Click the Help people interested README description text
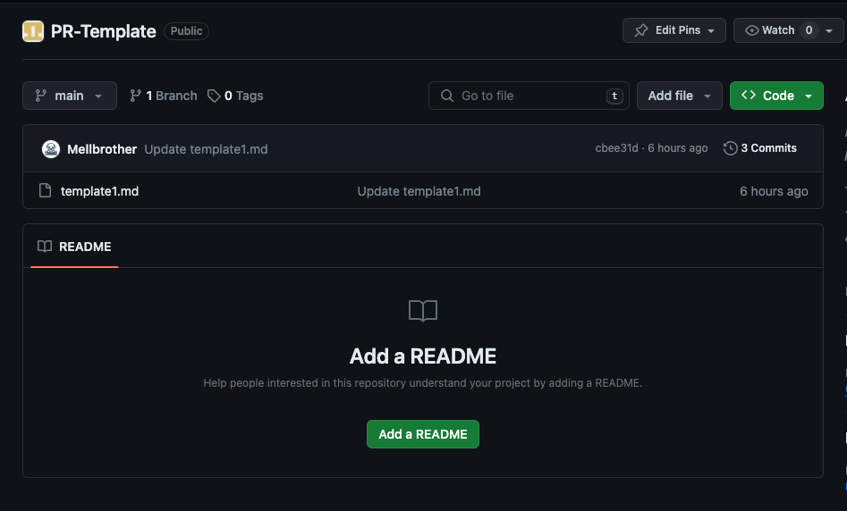Viewport: 847px width, 511px height. (x=423, y=383)
